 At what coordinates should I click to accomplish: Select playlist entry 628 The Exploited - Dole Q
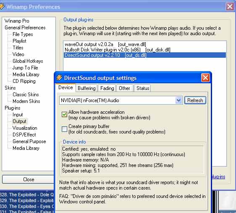[x=27, y=195]
